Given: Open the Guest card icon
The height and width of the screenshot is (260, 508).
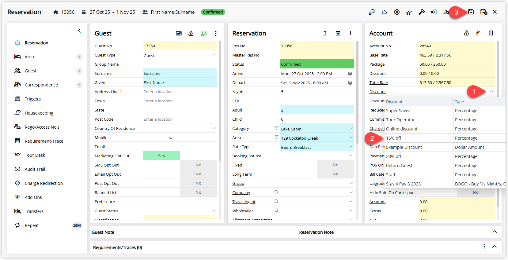Looking at the screenshot, I should (179, 33).
